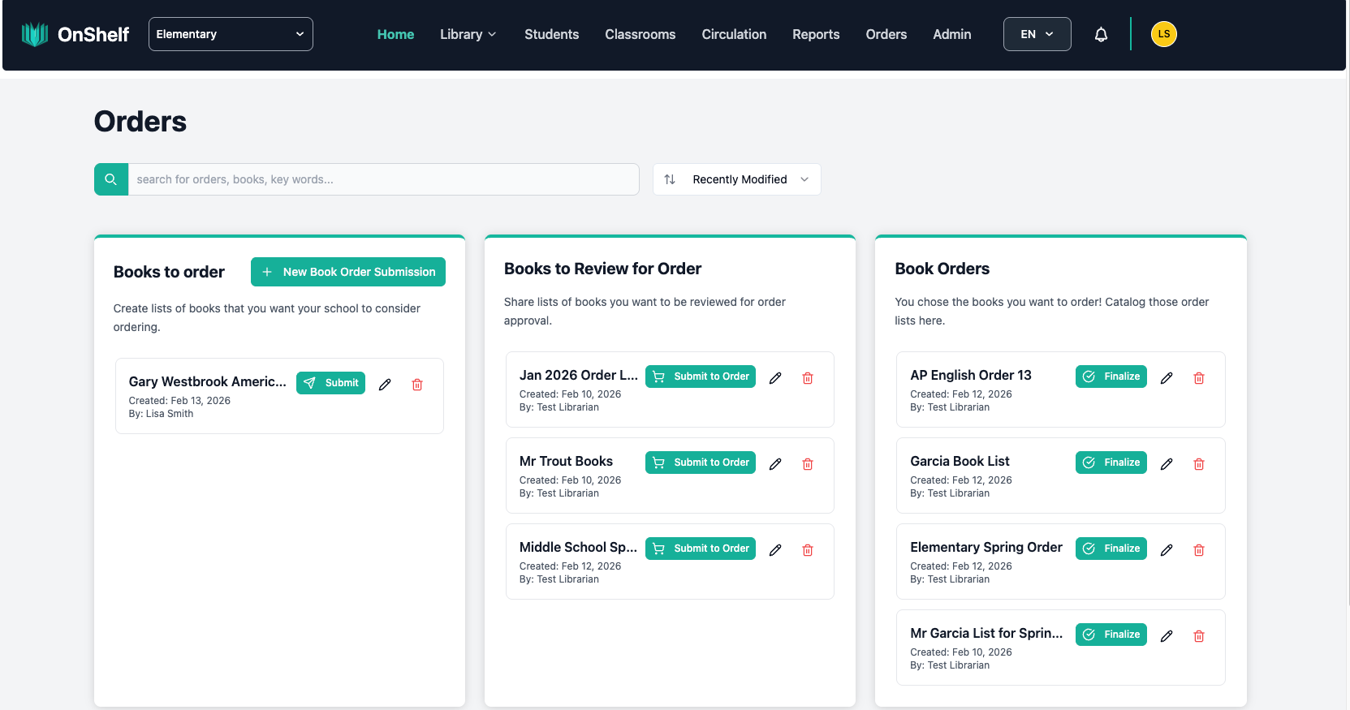Click New Book Order Submission button
Screen dimensions: 1350x710
point(348,272)
